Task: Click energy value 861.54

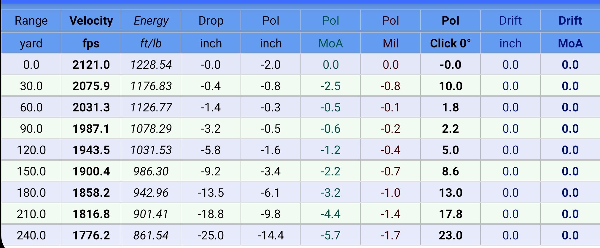Action: (x=151, y=235)
